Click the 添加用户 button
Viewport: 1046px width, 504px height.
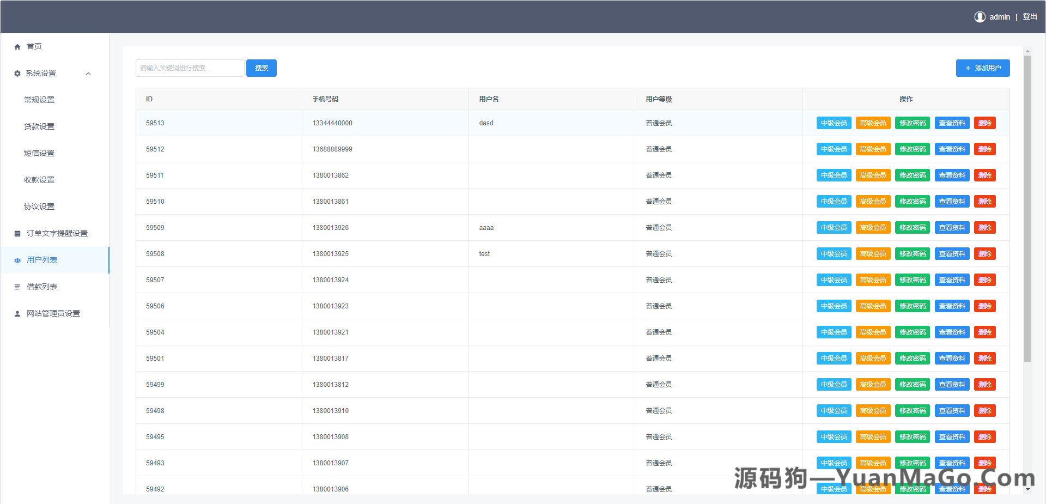[982, 68]
